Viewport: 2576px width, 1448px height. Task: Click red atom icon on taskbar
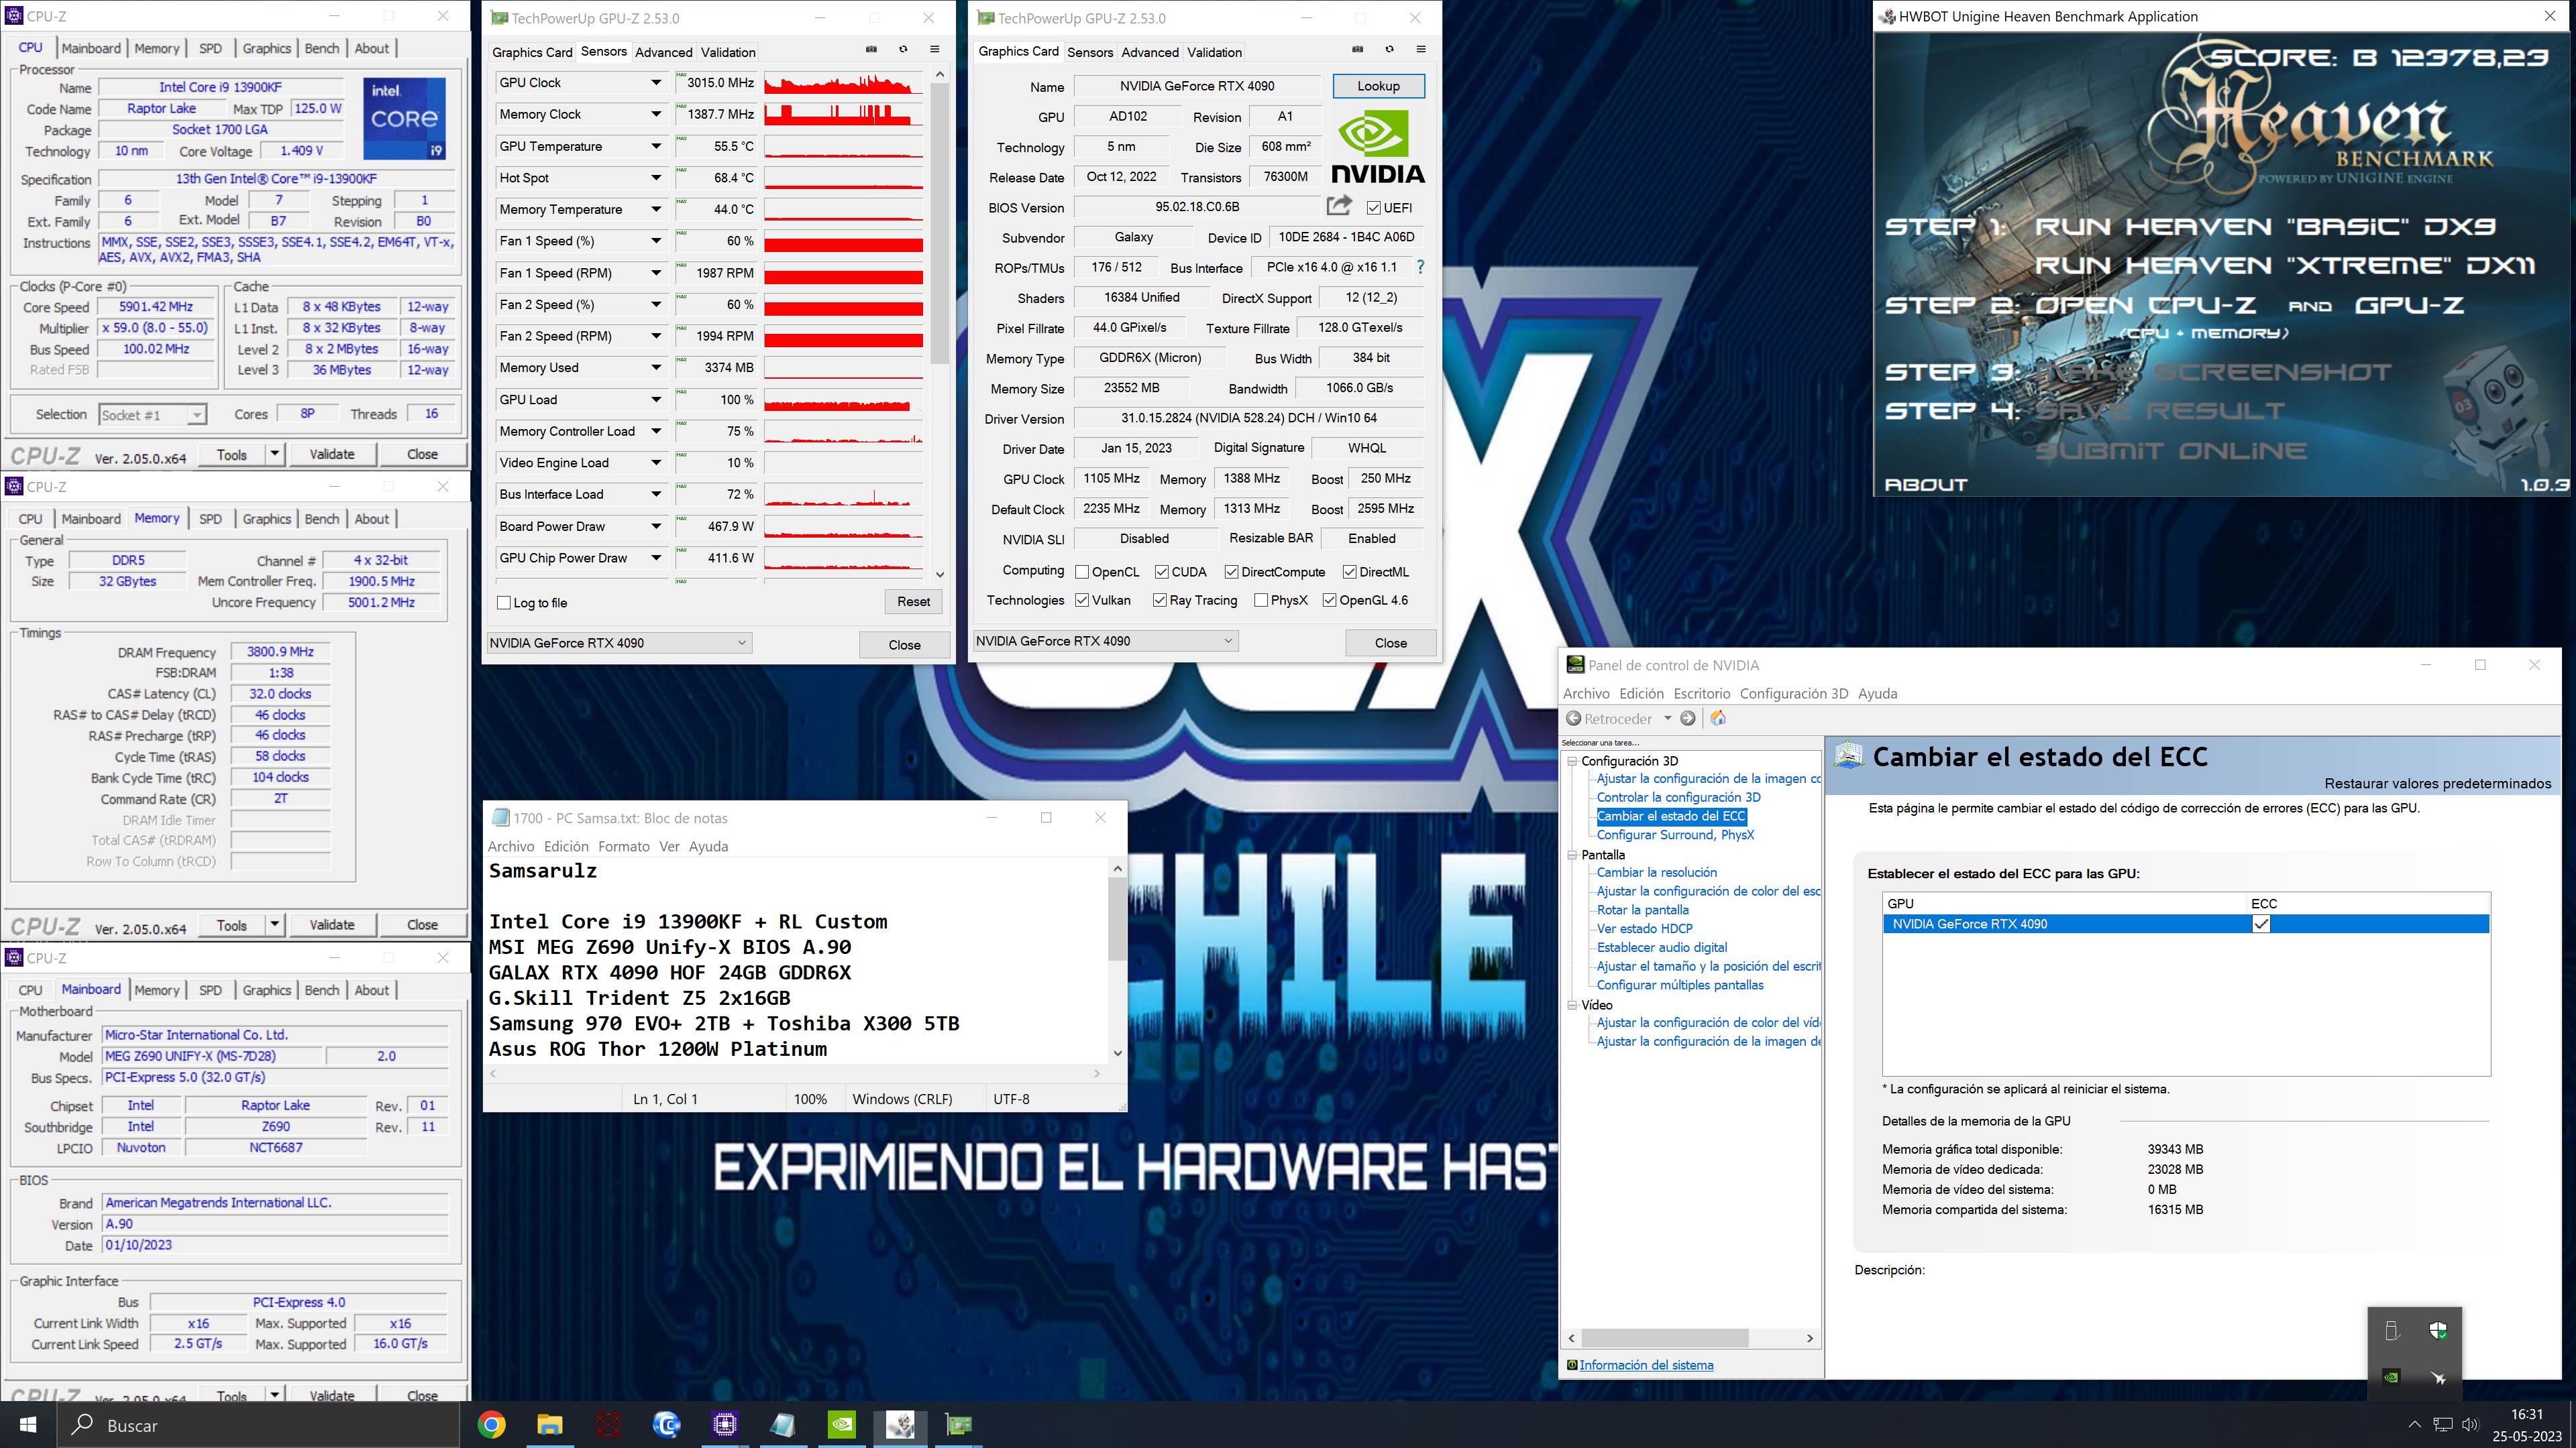point(608,1425)
